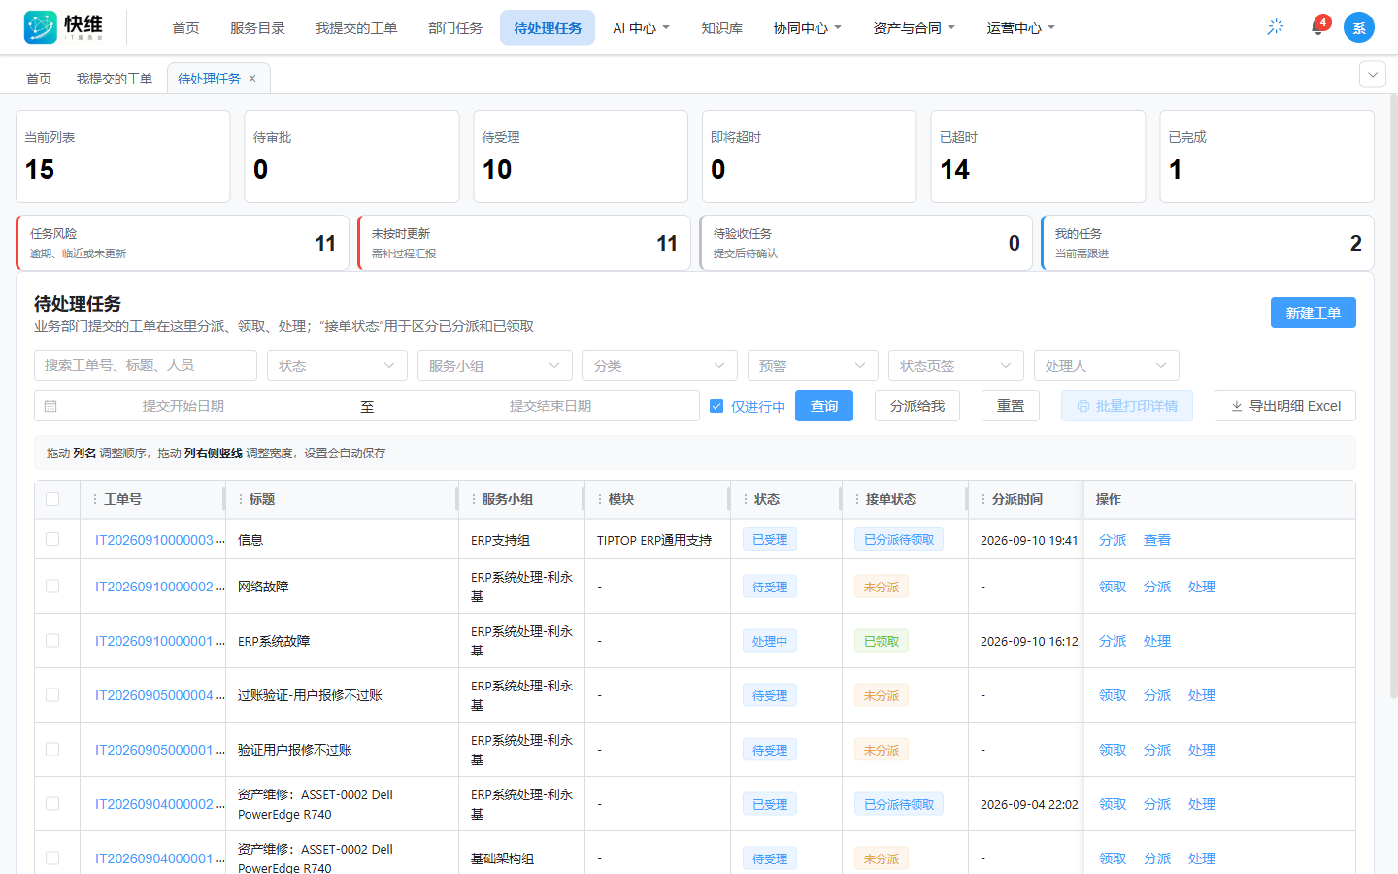Image resolution: width=1398 pixels, height=874 pixels.
Task: Click the page vertical scrollbar
Action: [x=1394, y=396]
